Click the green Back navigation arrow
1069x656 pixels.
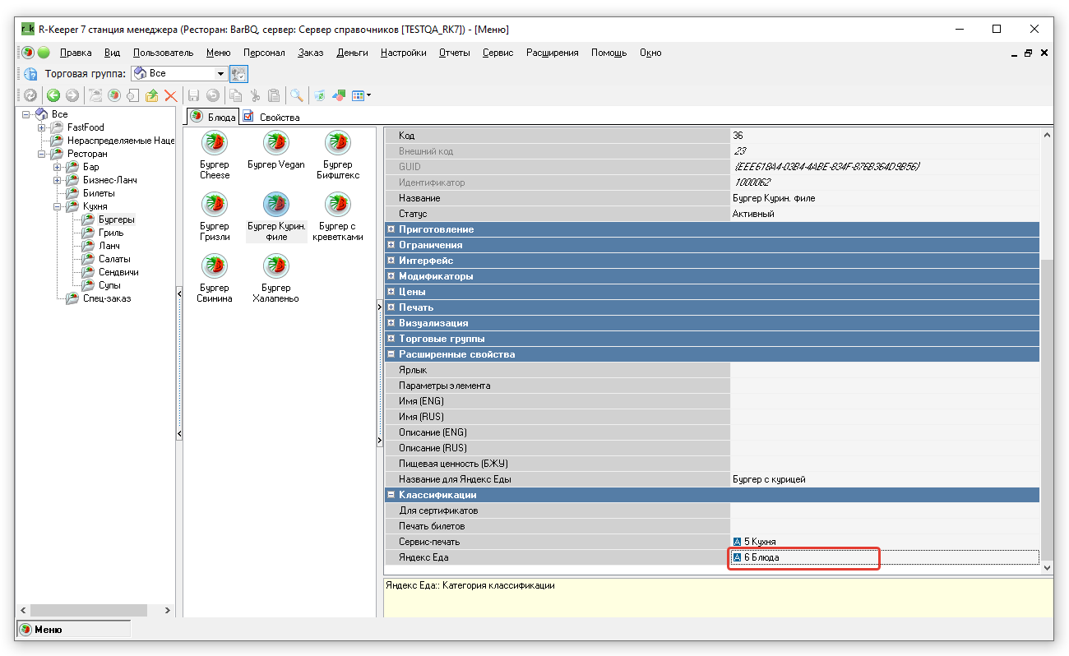point(53,95)
